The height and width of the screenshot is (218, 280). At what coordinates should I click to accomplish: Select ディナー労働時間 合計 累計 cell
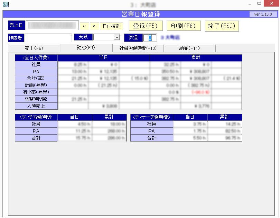click(225, 138)
